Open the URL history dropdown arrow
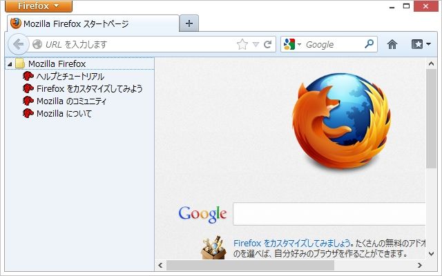 [256, 44]
